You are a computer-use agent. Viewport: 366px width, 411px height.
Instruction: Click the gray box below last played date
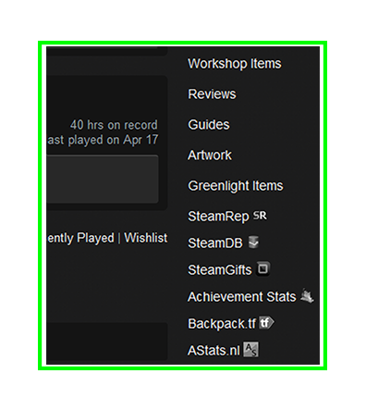pos(103,179)
